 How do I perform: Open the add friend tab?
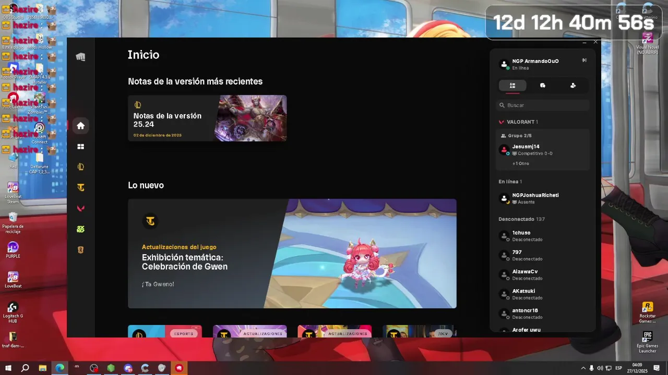tap(573, 85)
